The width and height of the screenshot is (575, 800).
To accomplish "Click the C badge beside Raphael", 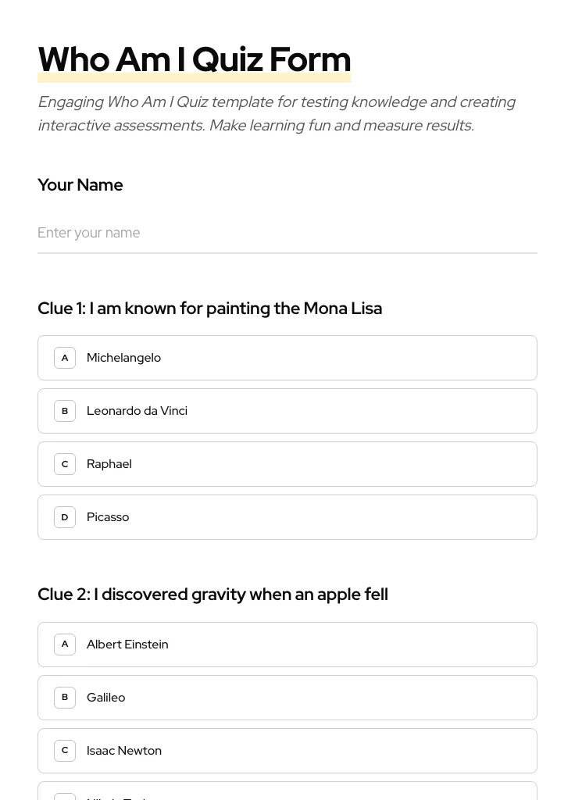I will coord(65,464).
